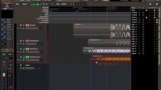This screenshot has width=161, height=90.
Task: Select the Draw pencil tool icon
Action: pos(50,4)
